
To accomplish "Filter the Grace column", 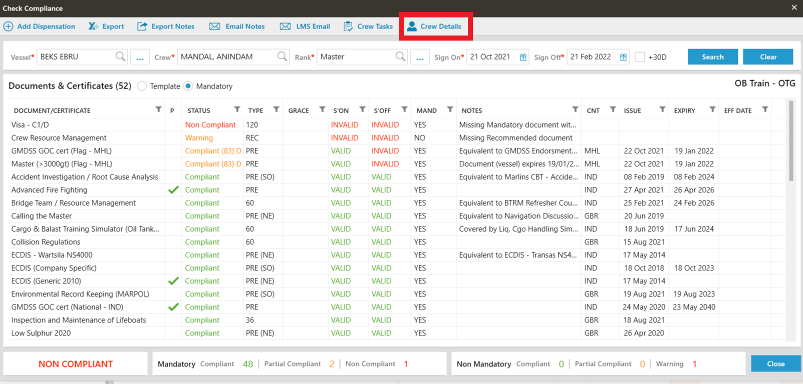I will pyautogui.click(x=322, y=110).
